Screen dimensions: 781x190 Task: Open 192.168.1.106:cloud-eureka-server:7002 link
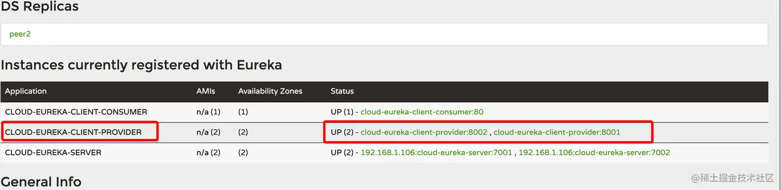pos(594,153)
